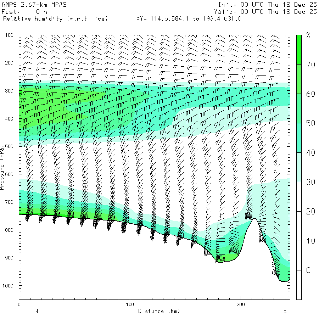Click the color bar label '70'
This screenshot has width=319, height=319.
[x=310, y=65]
